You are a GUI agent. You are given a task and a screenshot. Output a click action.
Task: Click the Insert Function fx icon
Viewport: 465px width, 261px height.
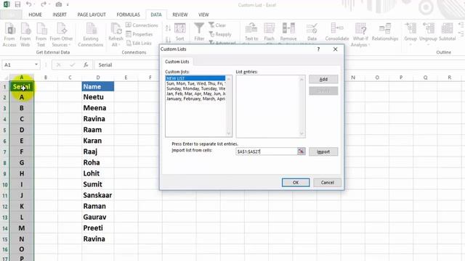(x=86, y=65)
